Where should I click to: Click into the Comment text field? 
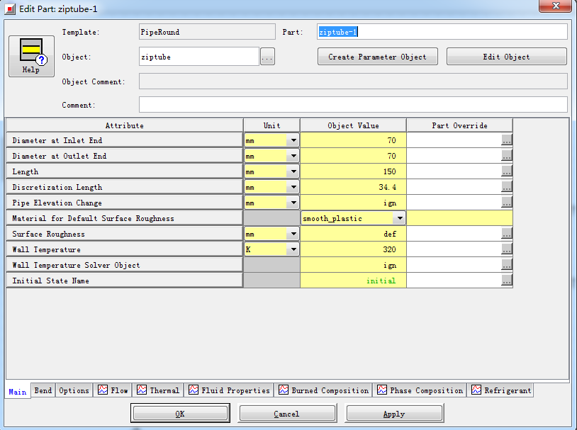353,105
